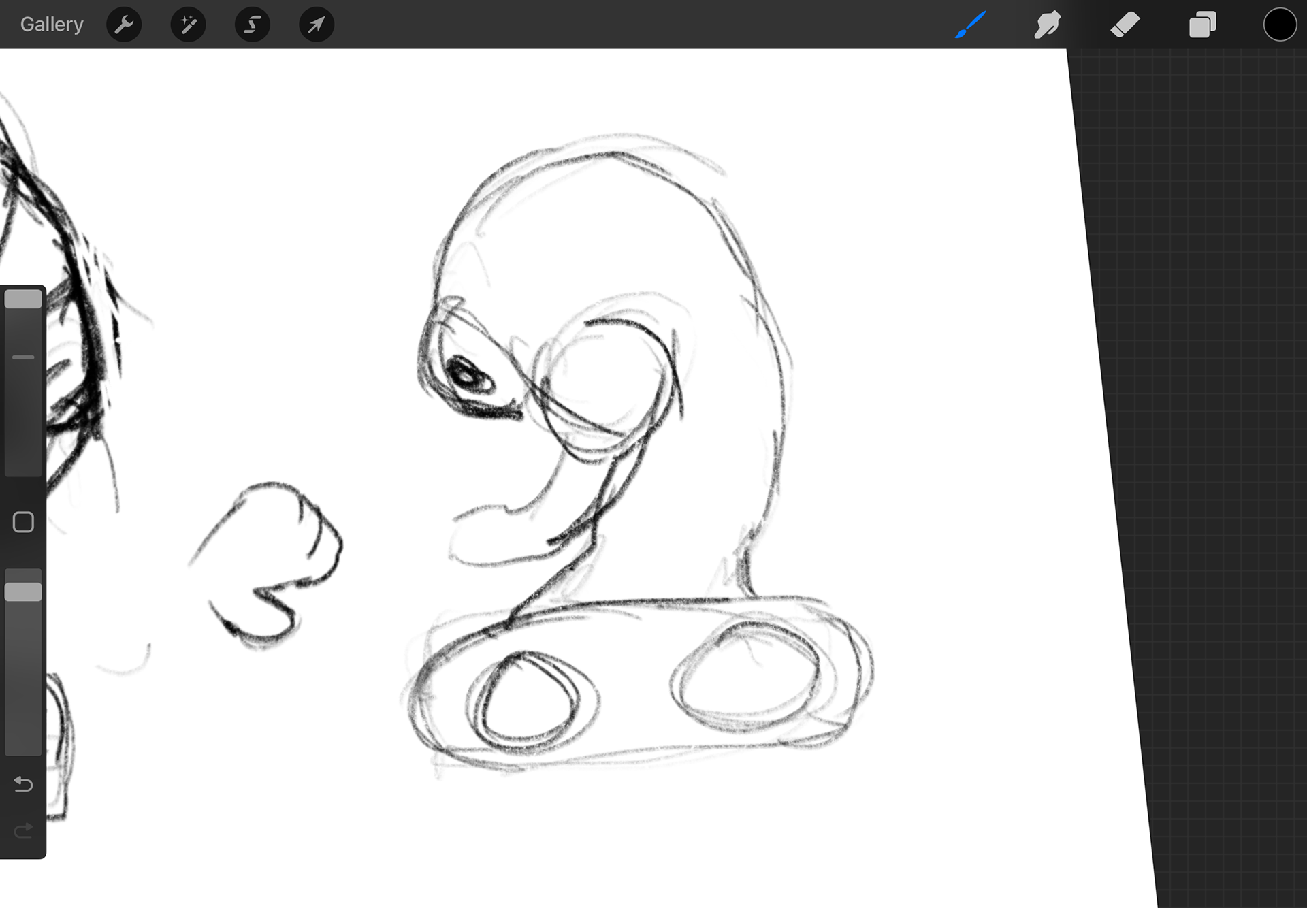This screenshot has height=908, width=1307.
Task: Redo the last action
Action: pos(23,830)
